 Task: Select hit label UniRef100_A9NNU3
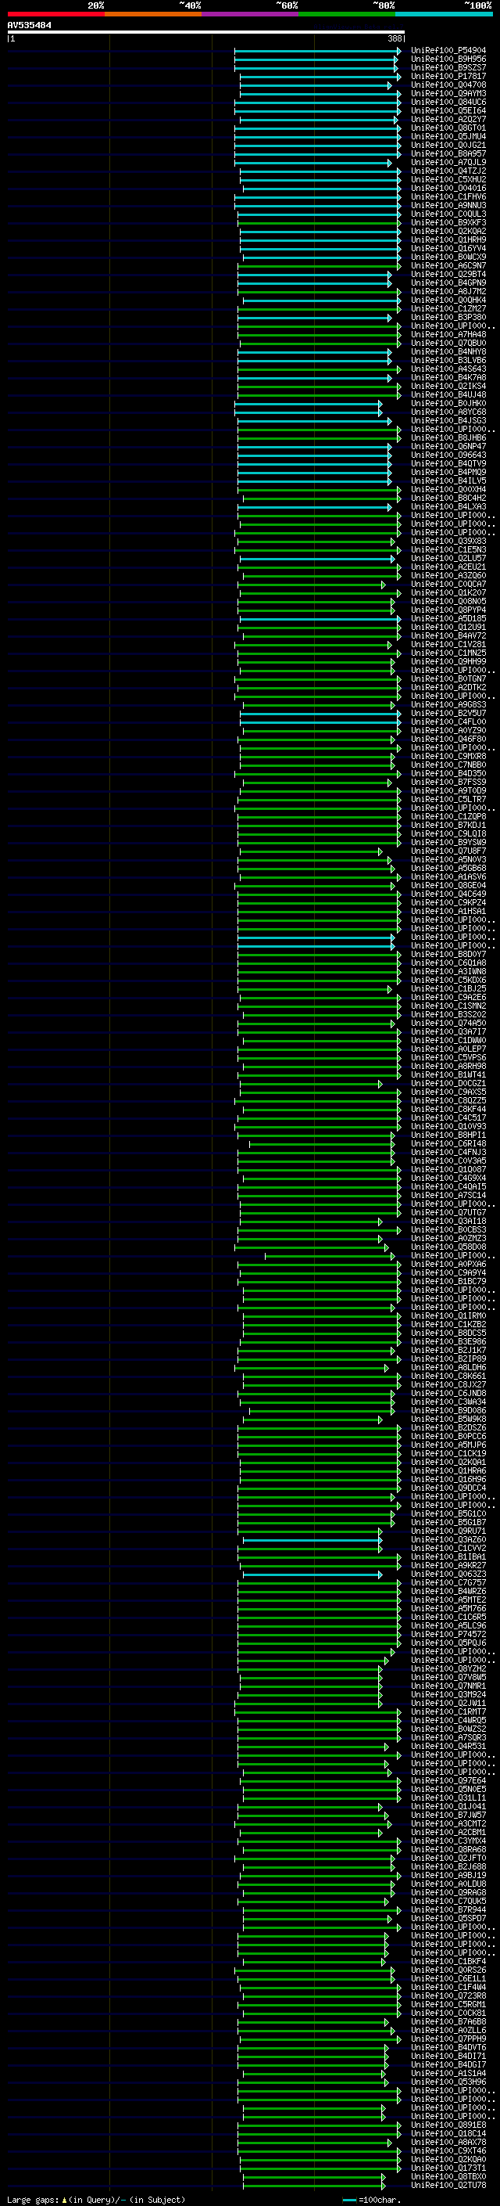448,206
